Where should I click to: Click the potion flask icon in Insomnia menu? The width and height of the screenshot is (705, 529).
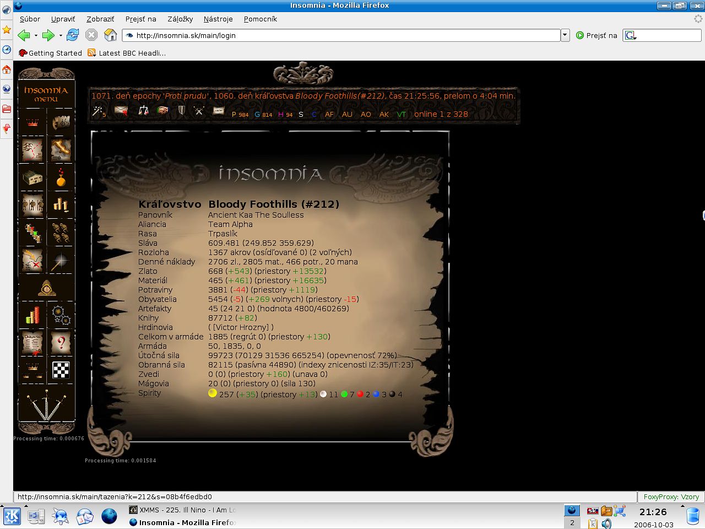pyautogui.click(x=61, y=177)
